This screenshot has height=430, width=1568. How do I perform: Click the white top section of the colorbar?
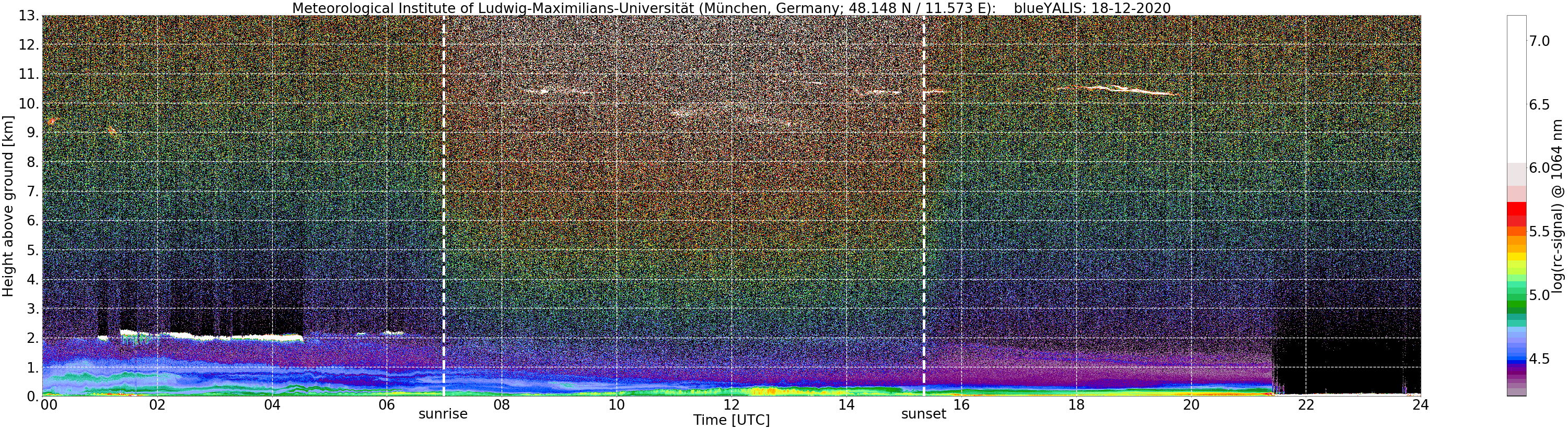click(1516, 88)
